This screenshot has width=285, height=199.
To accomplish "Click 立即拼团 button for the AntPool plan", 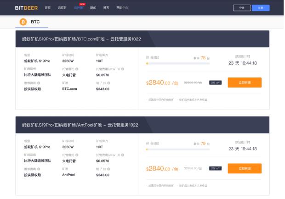I will pos(245,168).
